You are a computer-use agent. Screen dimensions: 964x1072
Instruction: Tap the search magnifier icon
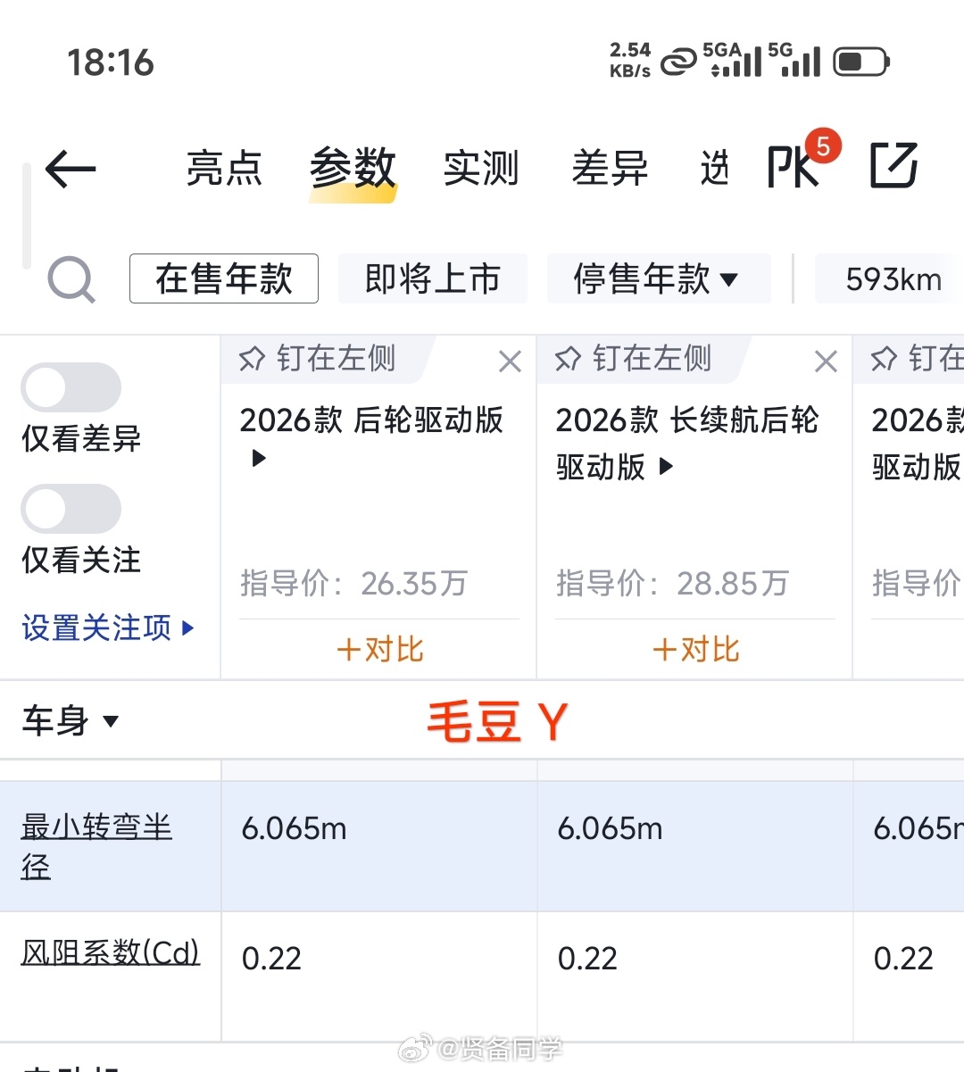pyautogui.click(x=71, y=279)
